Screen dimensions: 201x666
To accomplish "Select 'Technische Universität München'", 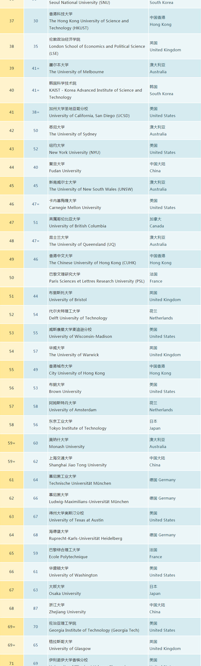I will pyautogui.click(x=80, y=484).
